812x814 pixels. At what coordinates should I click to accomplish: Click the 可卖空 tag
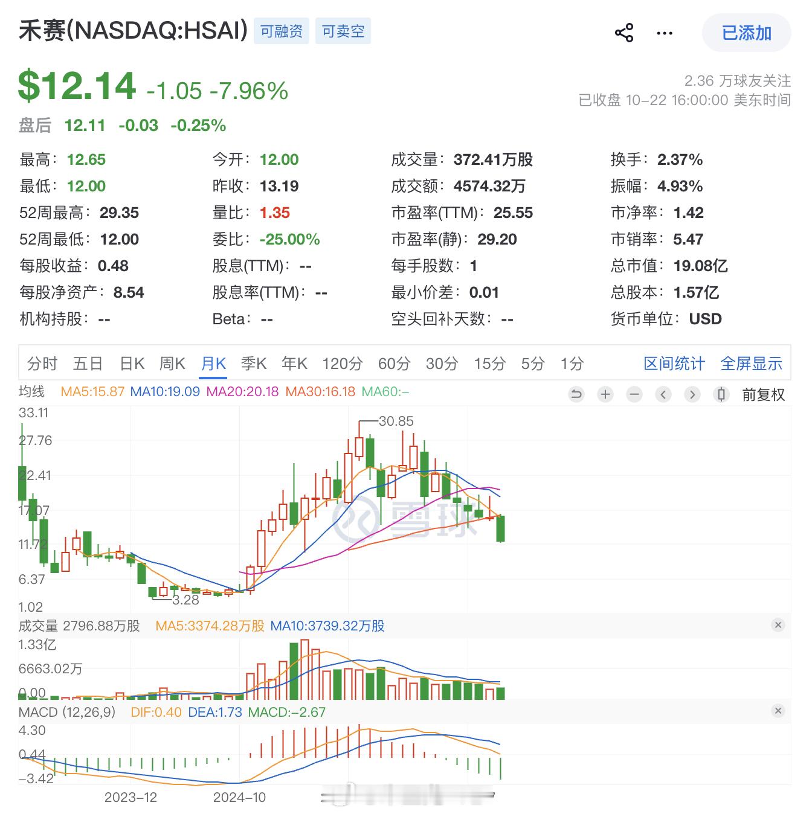pos(343,31)
